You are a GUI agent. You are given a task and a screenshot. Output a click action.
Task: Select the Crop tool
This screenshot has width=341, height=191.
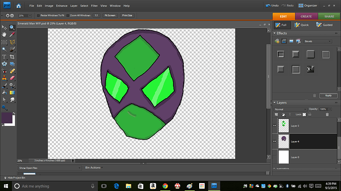click(12, 57)
